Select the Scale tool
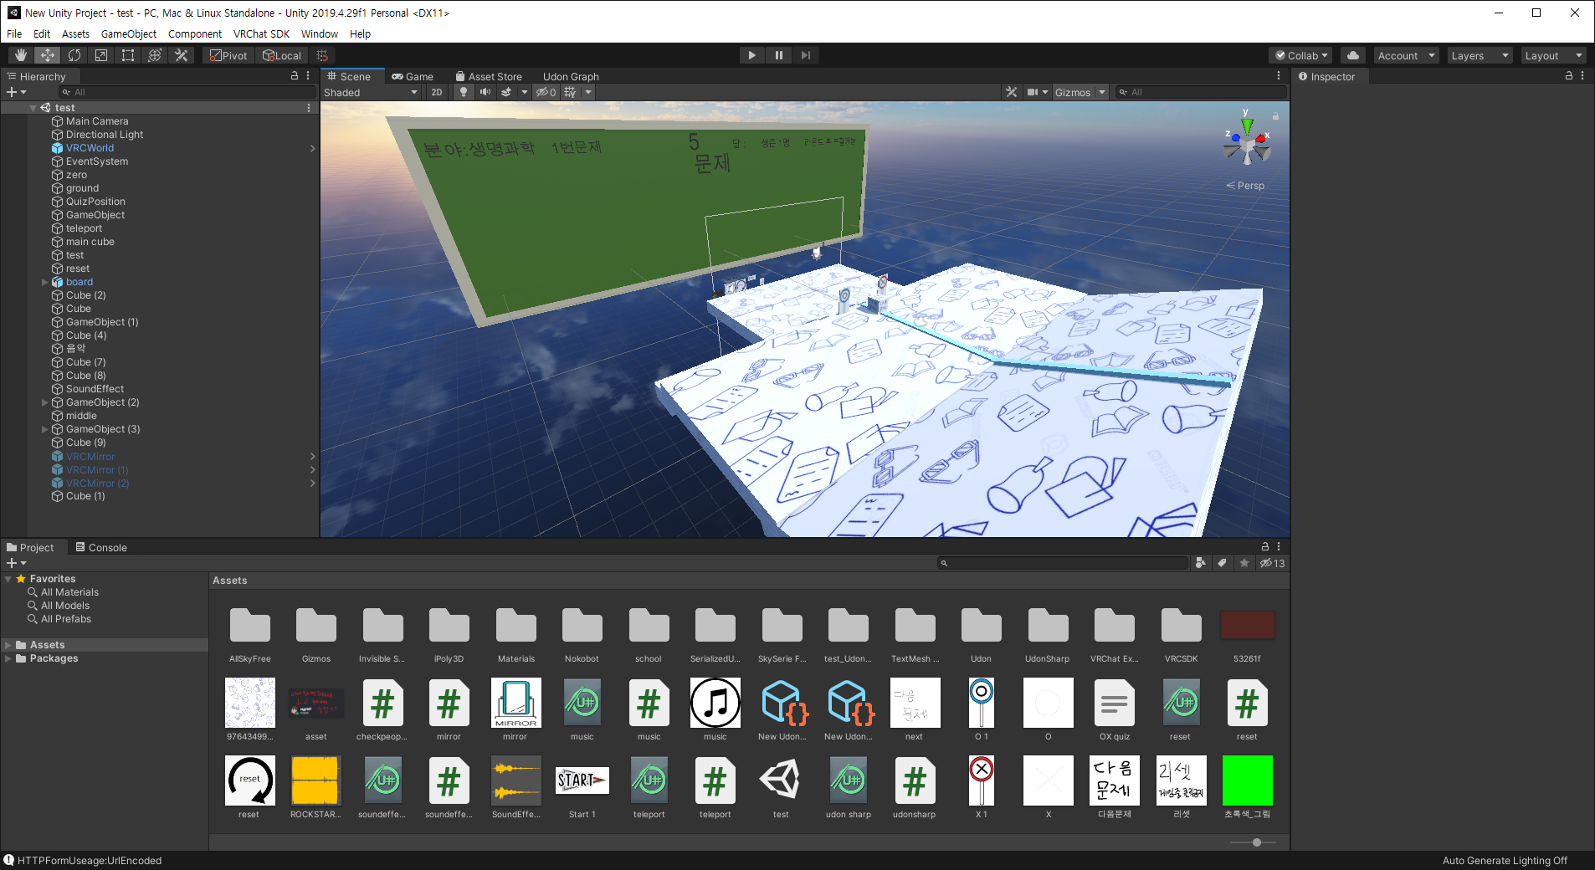 click(101, 55)
